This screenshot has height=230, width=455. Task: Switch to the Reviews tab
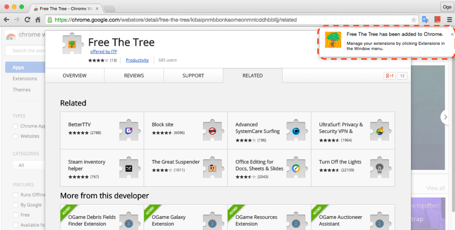pos(134,76)
